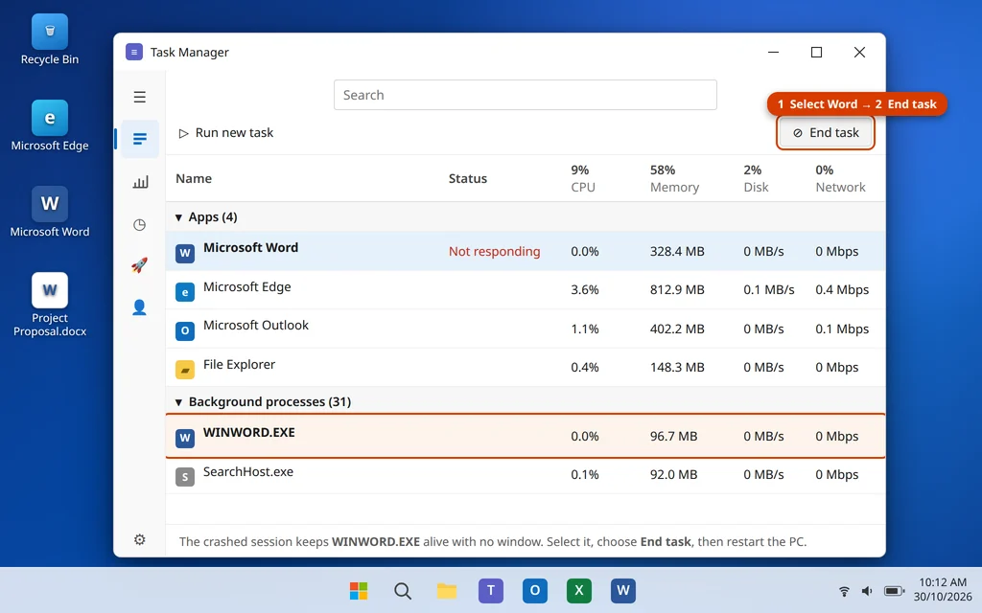Open the Performance chart icon in sidebar
The width and height of the screenshot is (982, 613).
coord(140,182)
